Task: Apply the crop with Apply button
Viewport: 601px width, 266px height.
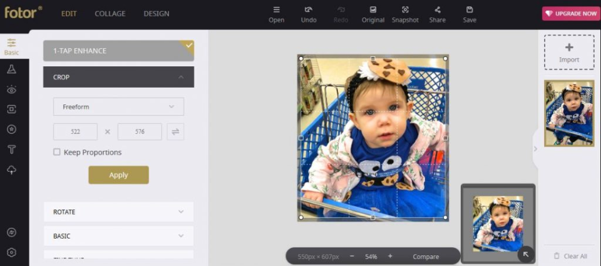Action: coord(118,175)
